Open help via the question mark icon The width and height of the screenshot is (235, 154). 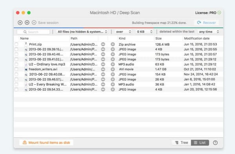(x=215, y=143)
